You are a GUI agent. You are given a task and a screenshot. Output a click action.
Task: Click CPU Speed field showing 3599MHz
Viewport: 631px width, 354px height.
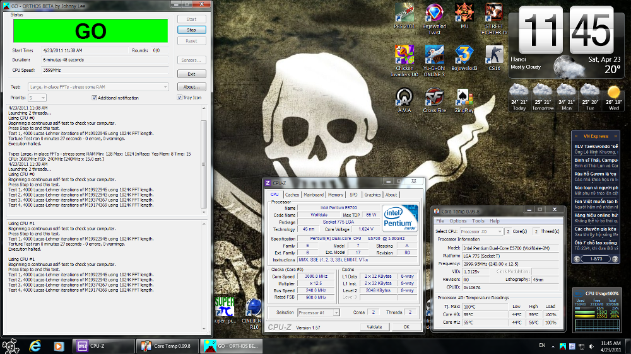click(x=105, y=70)
